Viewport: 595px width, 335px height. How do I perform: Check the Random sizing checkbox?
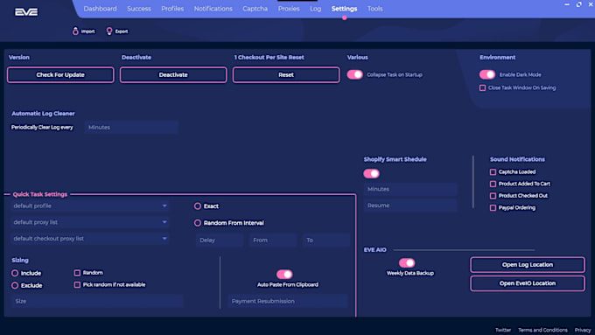[77, 273]
